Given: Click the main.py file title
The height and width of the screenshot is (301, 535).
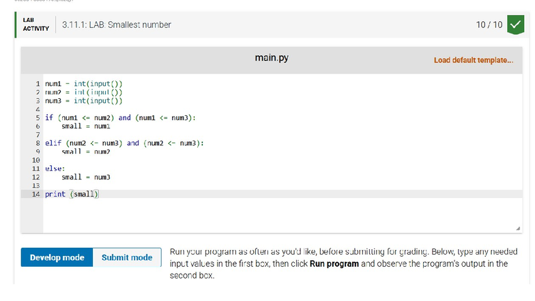Looking at the screenshot, I should coord(272,57).
